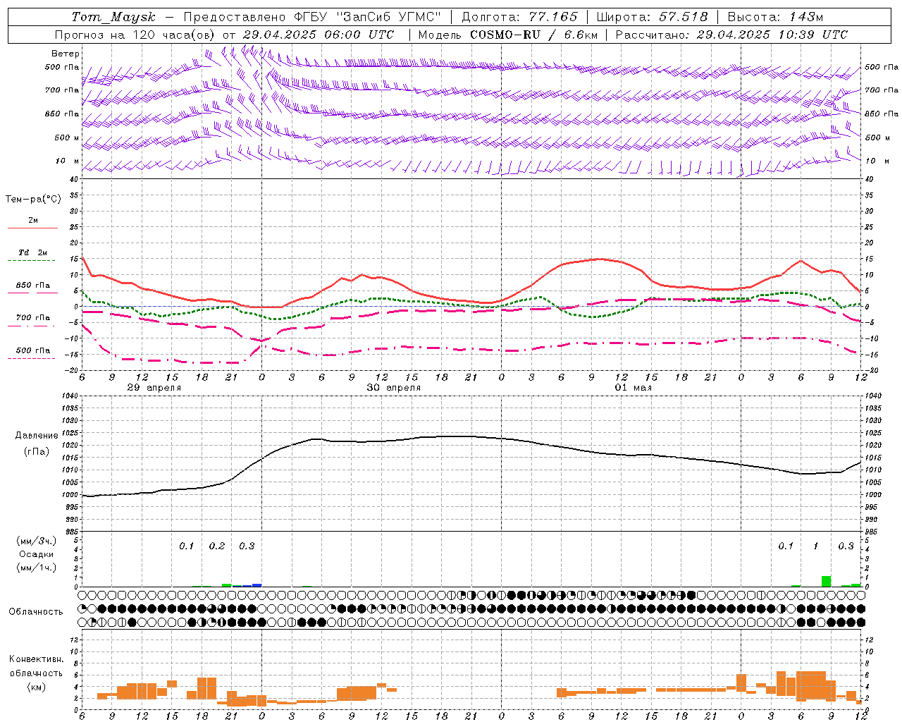
Task: Click forecast start time 29.04.2025 06:00 UTC
Action: (x=318, y=35)
